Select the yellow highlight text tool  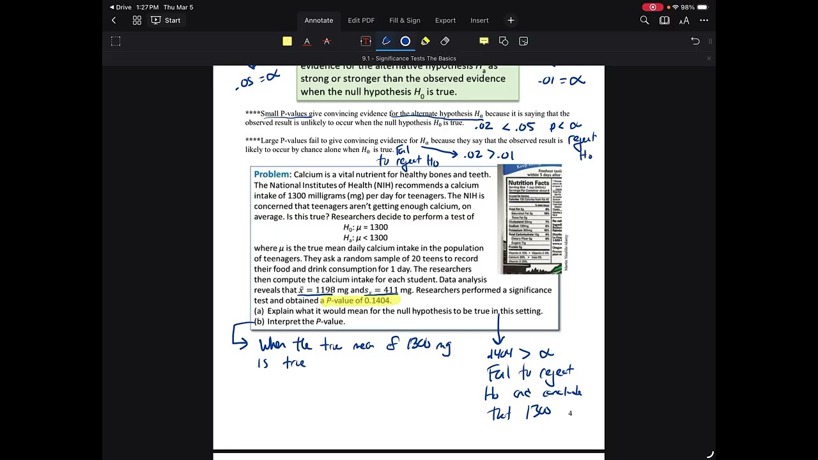click(x=287, y=41)
